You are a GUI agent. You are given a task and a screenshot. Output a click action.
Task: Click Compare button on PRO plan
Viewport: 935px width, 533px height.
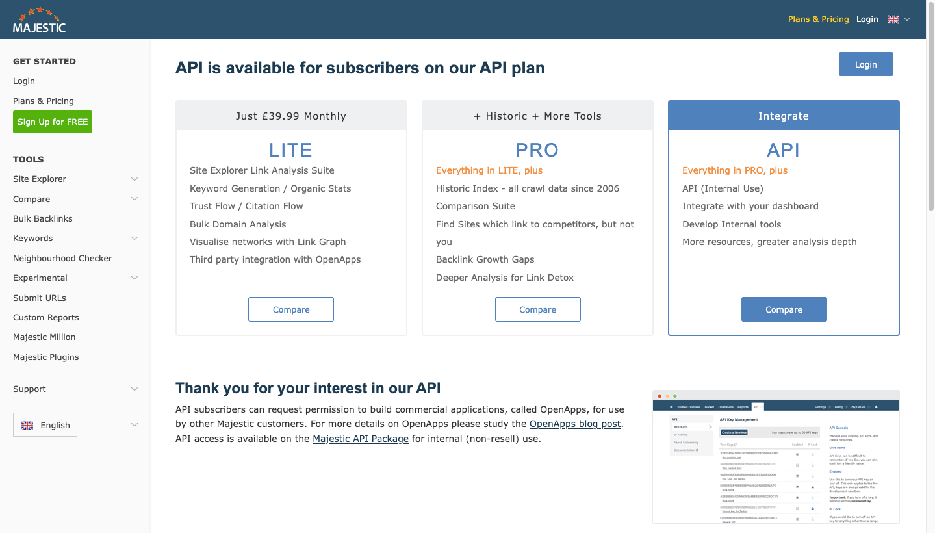pos(538,309)
